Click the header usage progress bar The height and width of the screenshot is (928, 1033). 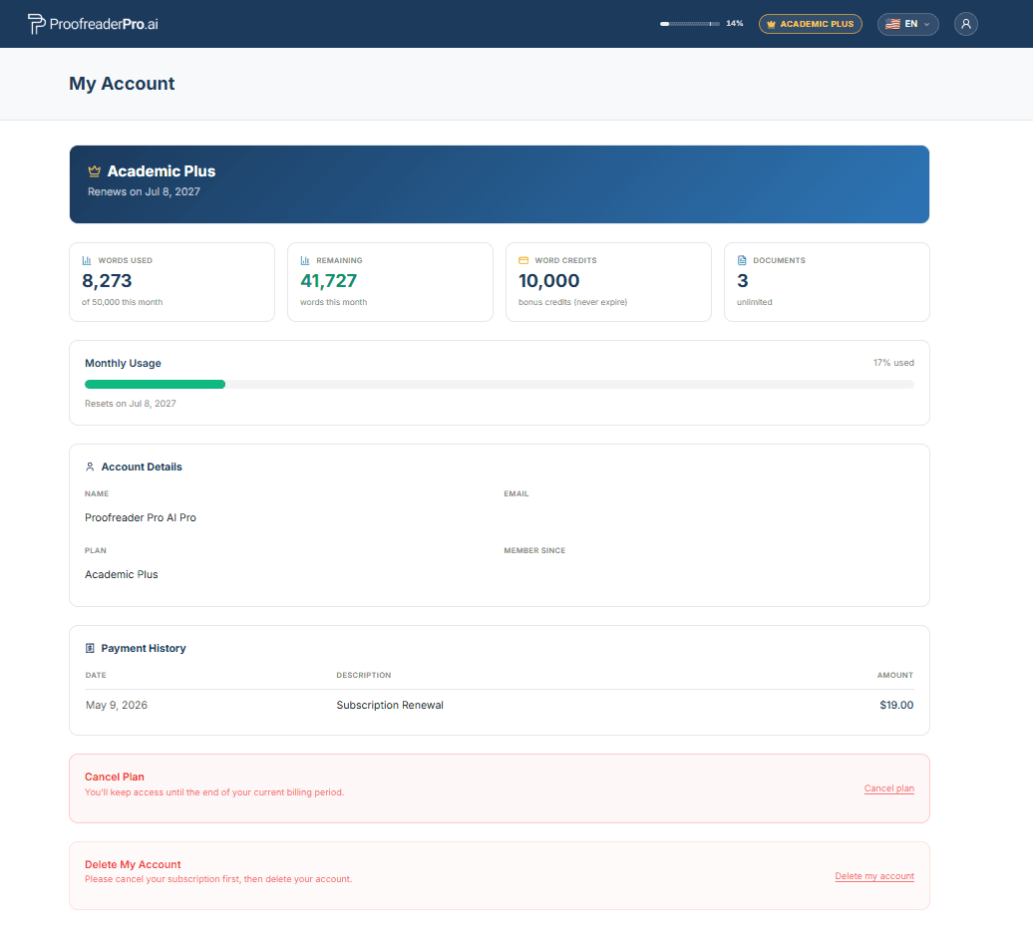tap(690, 24)
